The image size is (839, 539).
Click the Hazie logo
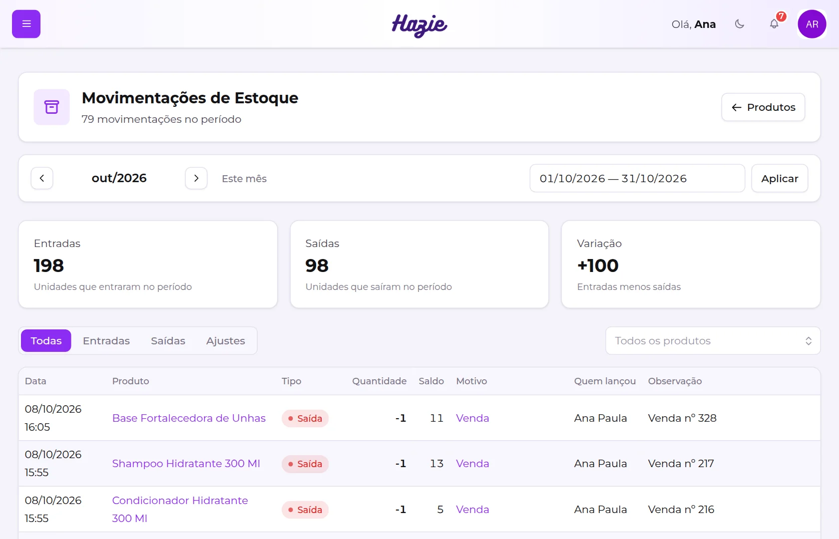coord(419,25)
